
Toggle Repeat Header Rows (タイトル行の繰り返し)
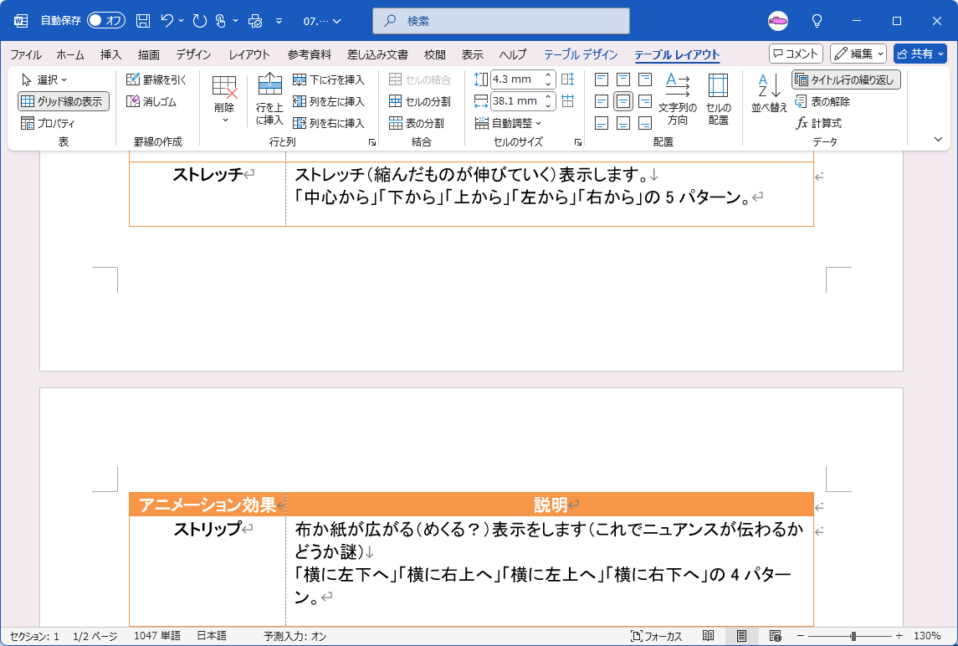tap(846, 79)
